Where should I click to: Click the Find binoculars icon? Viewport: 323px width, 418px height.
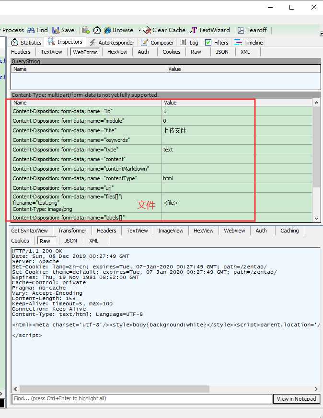click(x=31, y=30)
